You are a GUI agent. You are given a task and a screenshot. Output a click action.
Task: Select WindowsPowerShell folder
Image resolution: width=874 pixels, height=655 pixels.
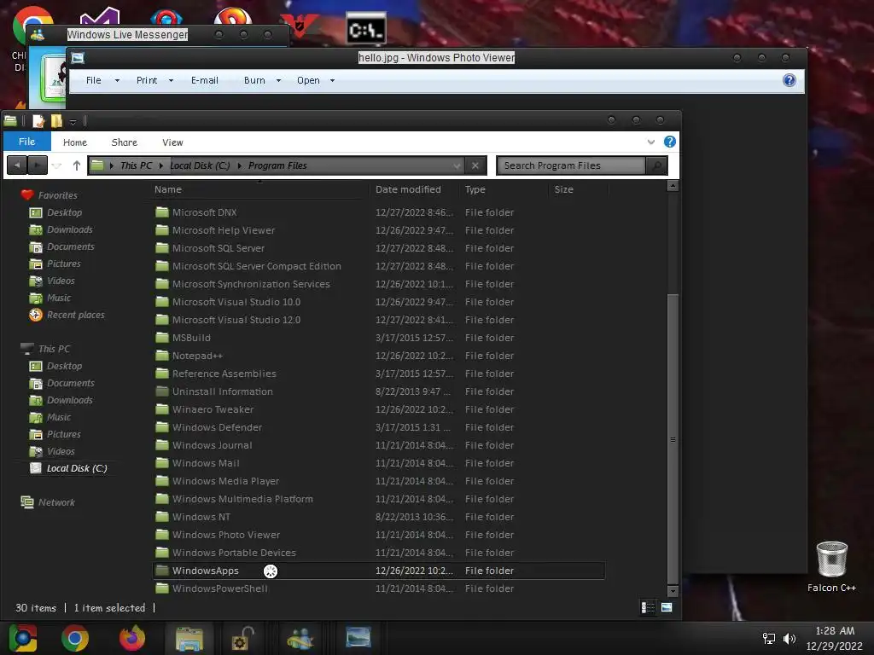pyautogui.click(x=219, y=588)
